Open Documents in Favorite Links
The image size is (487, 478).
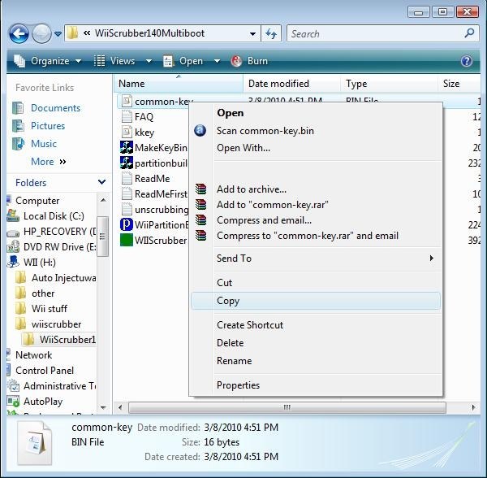(55, 108)
